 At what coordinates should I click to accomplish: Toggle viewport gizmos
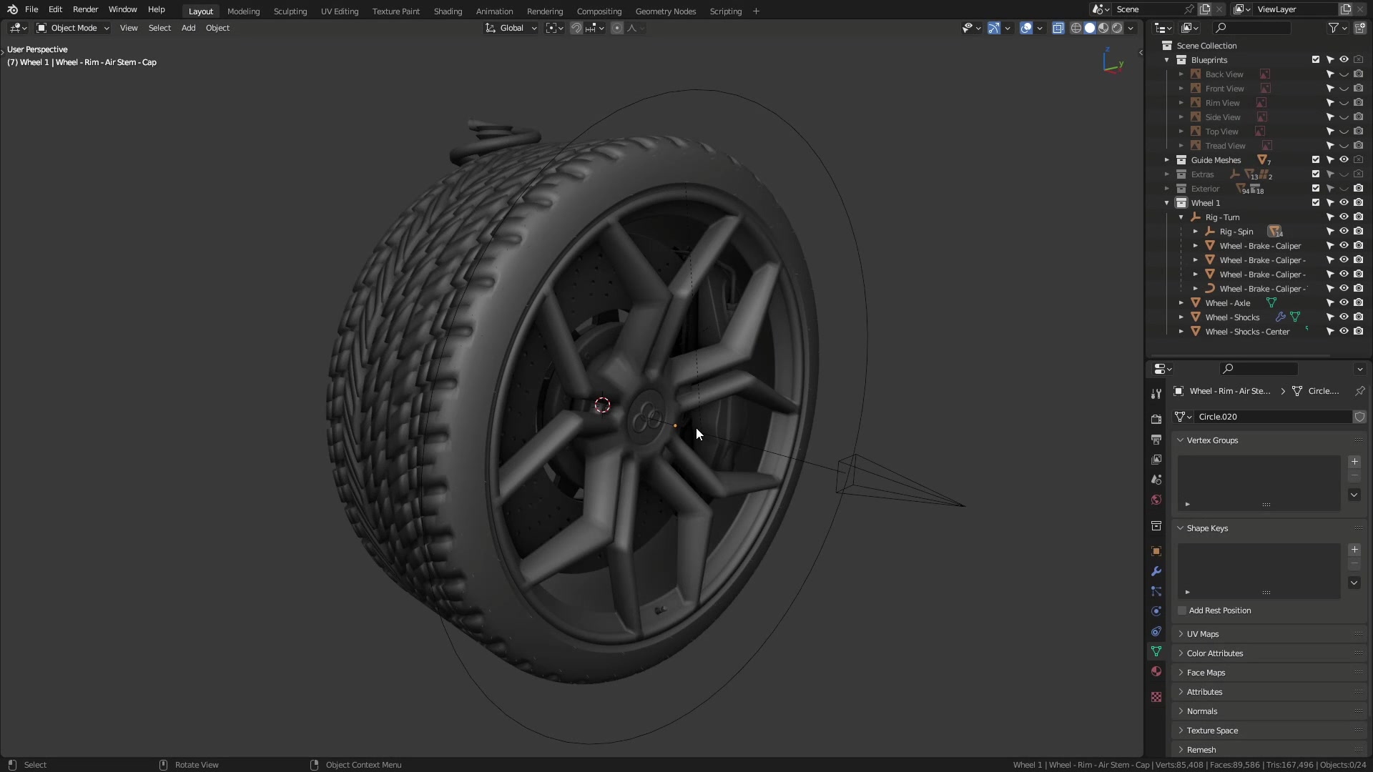pos(994,28)
